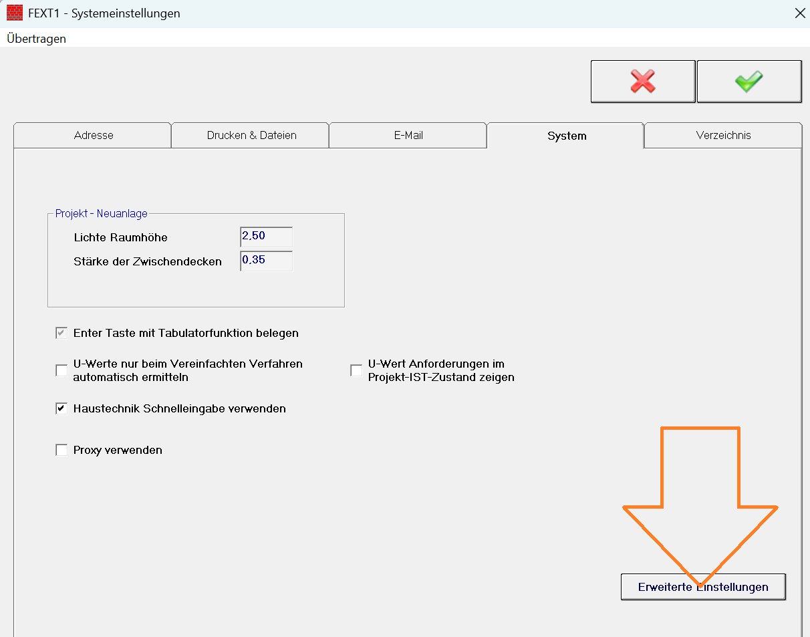Click the red X cancel button

coord(642,82)
